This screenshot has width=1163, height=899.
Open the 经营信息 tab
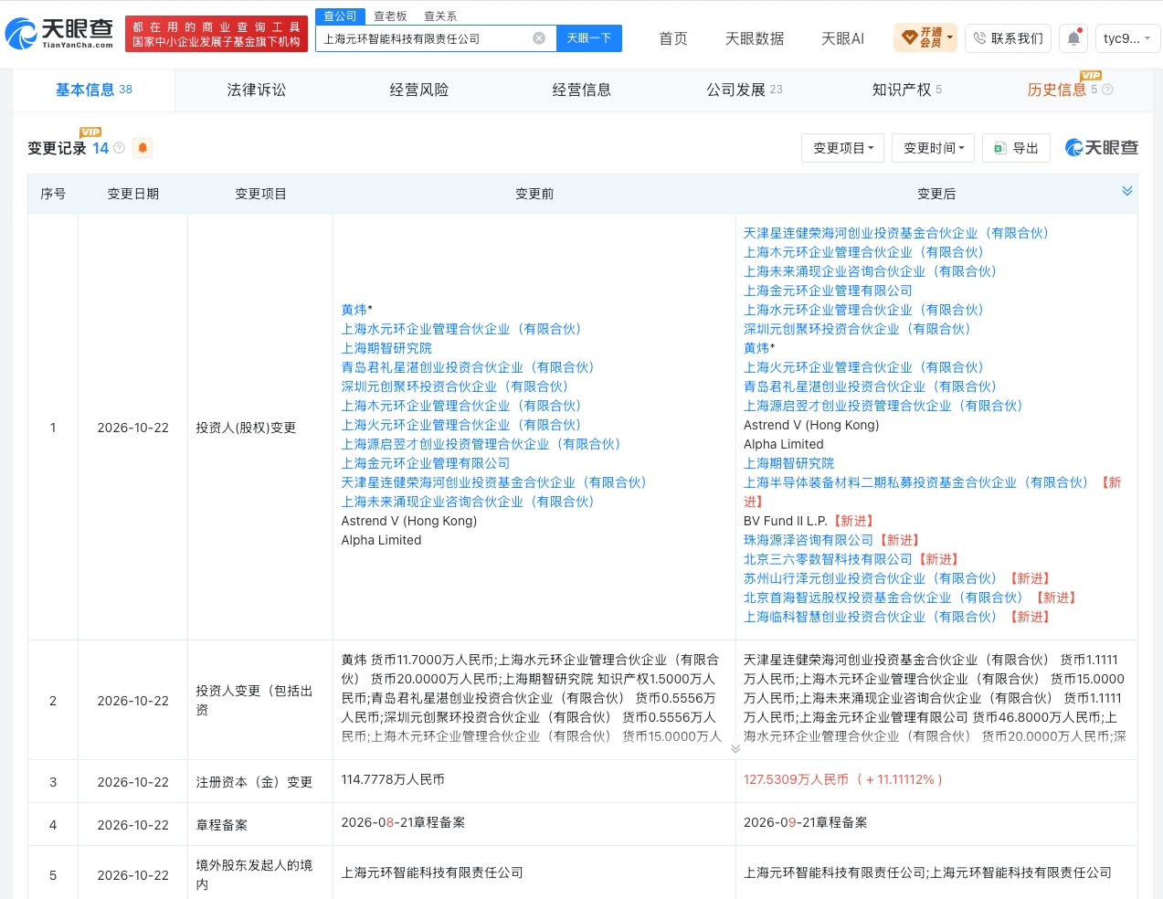pyautogui.click(x=582, y=90)
